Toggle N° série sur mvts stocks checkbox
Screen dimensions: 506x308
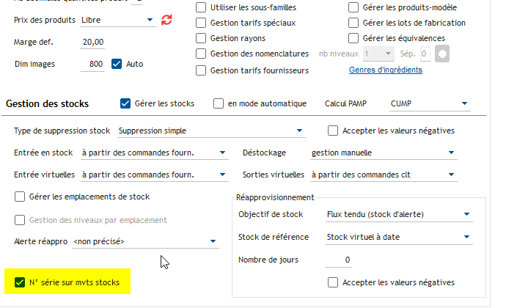click(x=20, y=281)
